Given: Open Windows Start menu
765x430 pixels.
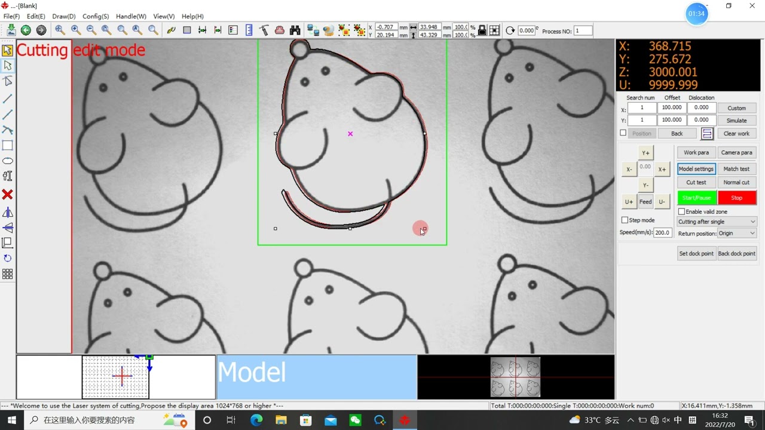Looking at the screenshot, I should click(11, 420).
